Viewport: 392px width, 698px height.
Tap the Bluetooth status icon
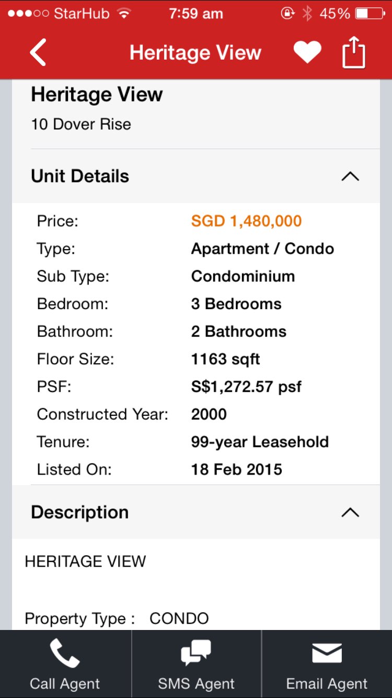[x=307, y=14]
